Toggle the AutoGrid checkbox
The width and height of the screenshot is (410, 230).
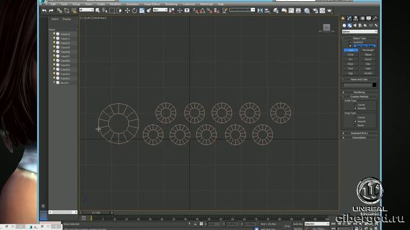350,42
